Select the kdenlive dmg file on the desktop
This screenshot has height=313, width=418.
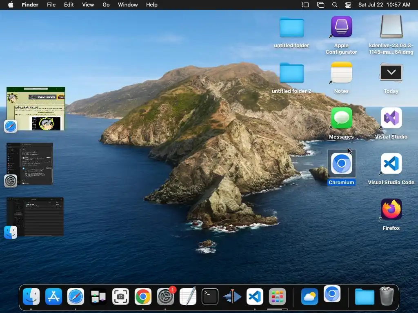[x=391, y=27]
